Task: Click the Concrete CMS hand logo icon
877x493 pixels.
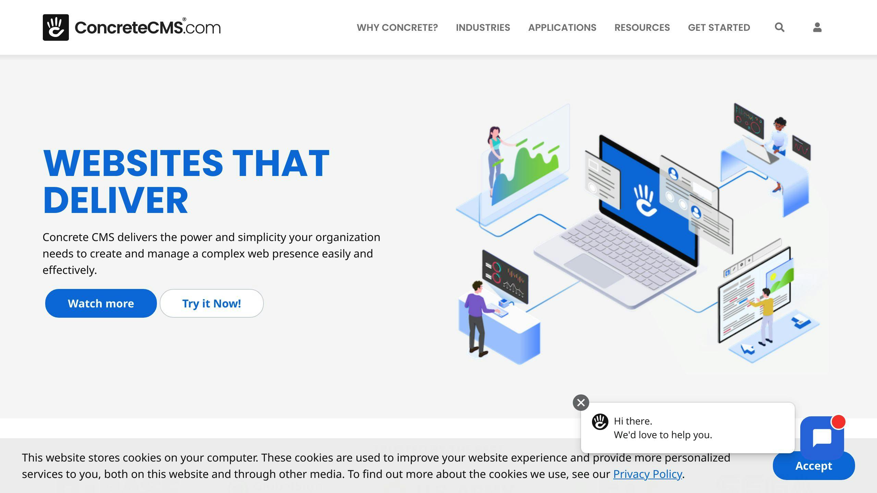Action: tap(55, 27)
